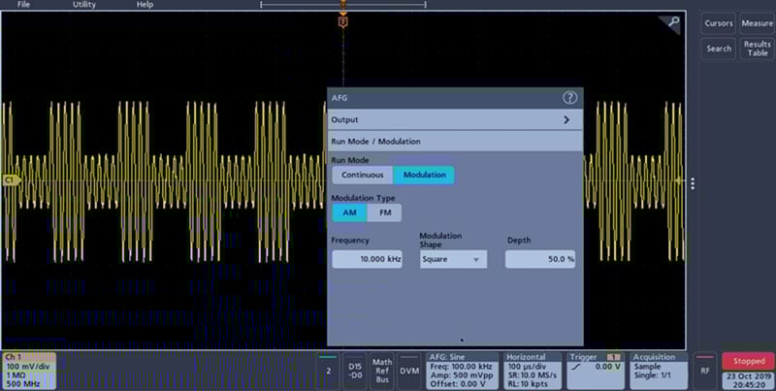Open the Modulation Shape dropdown
This screenshot has width=776, height=391.
click(453, 260)
